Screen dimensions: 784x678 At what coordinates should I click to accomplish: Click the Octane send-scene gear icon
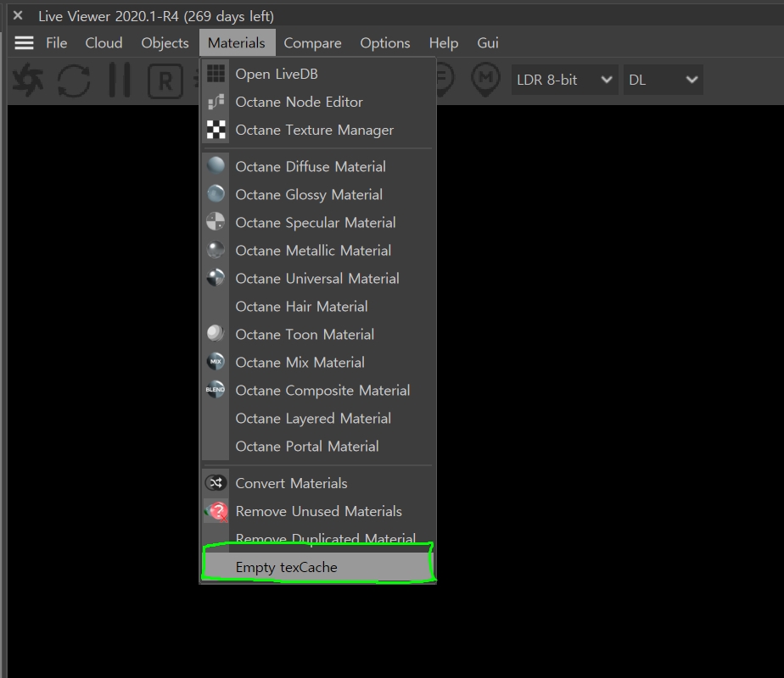point(28,80)
